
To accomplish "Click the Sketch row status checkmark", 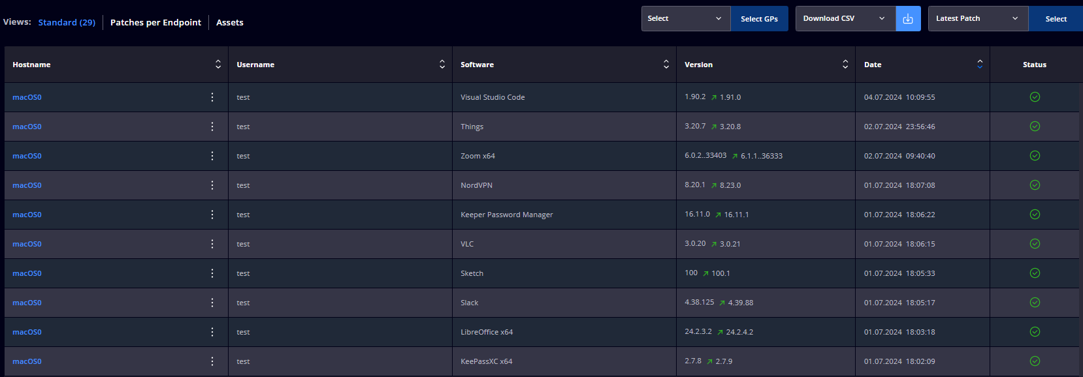I will [1035, 273].
